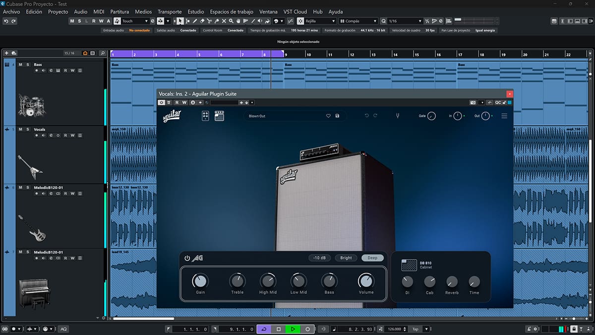Select the Draw pencil tool
The width and height of the screenshot is (595, 335).
pyautogui.click(x=195, y=21)
